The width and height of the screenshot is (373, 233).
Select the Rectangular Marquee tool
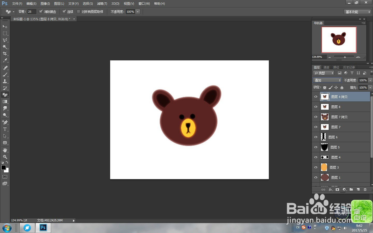[x=5, y=33]
